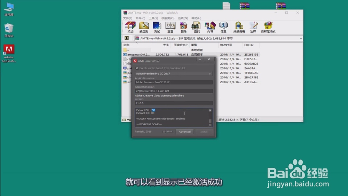This screenshot has width=348, height=196.
Task: Click the SFX (自解压格式) toolbar icon
Action: (x=268, y=27)
